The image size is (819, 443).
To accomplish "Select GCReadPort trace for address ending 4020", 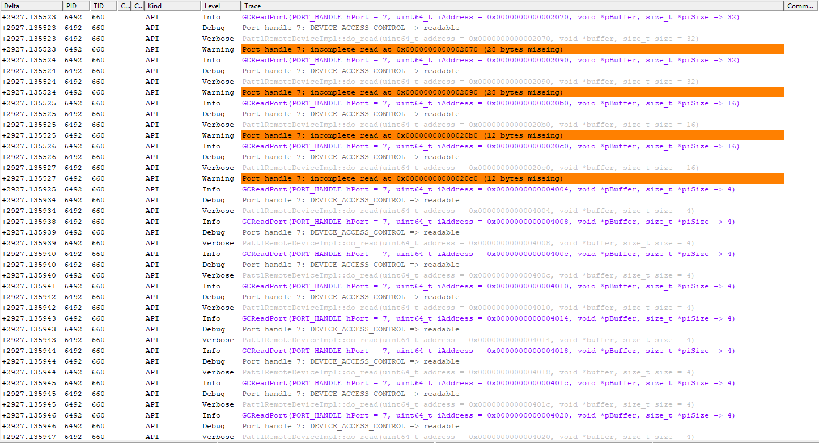I will [x=488, y=415].
